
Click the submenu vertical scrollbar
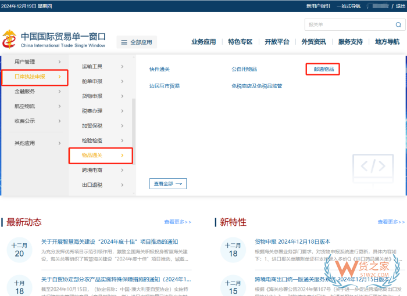134,131
